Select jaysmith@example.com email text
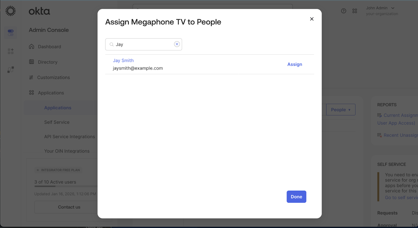 [138, 68]
